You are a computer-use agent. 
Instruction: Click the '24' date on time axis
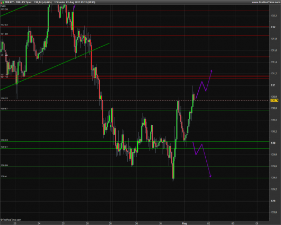[x=39, y=223]
